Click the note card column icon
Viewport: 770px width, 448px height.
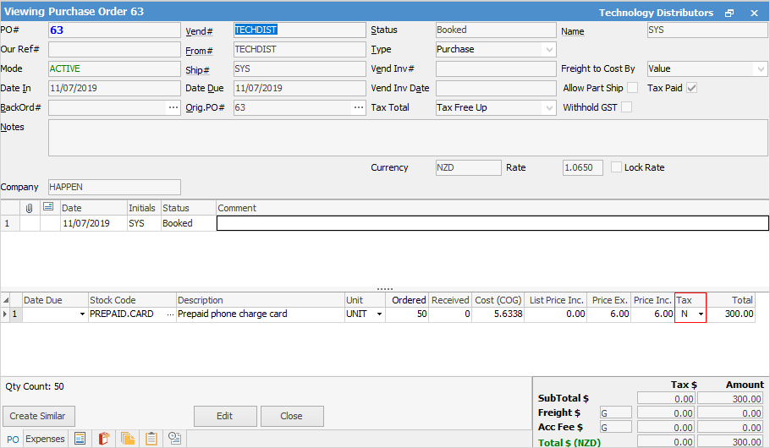pos(48,207)
